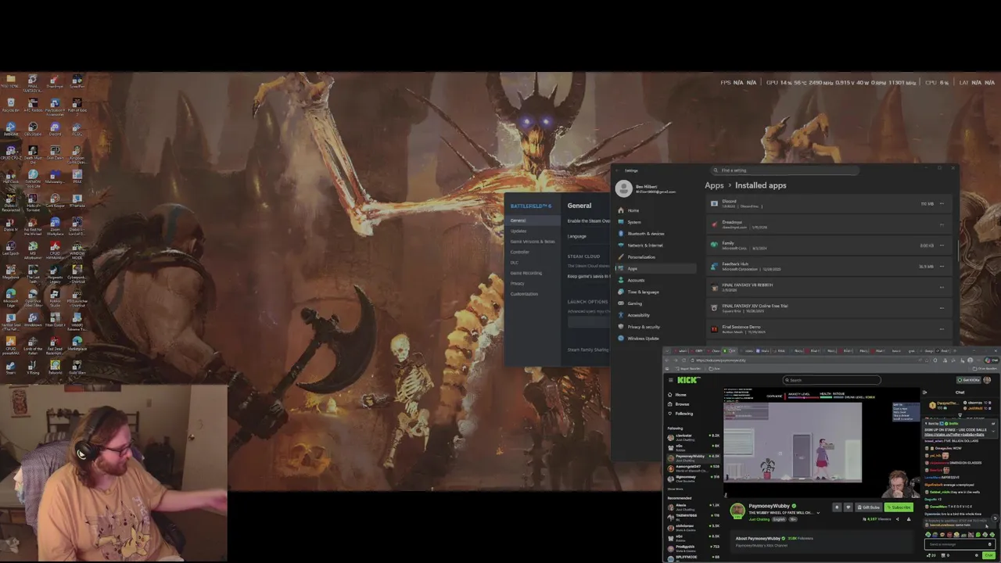Click the report warning icon below Subscribe

pos(909,519)
